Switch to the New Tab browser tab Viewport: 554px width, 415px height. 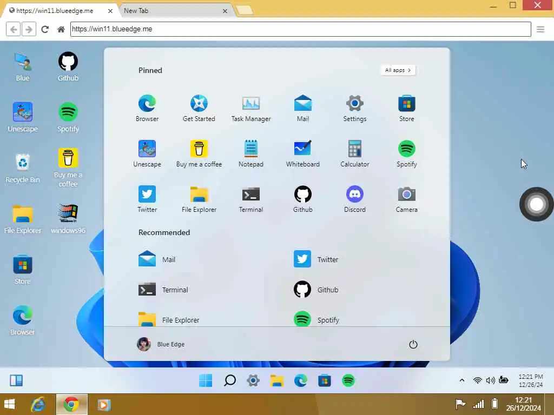tap(176, 11)
